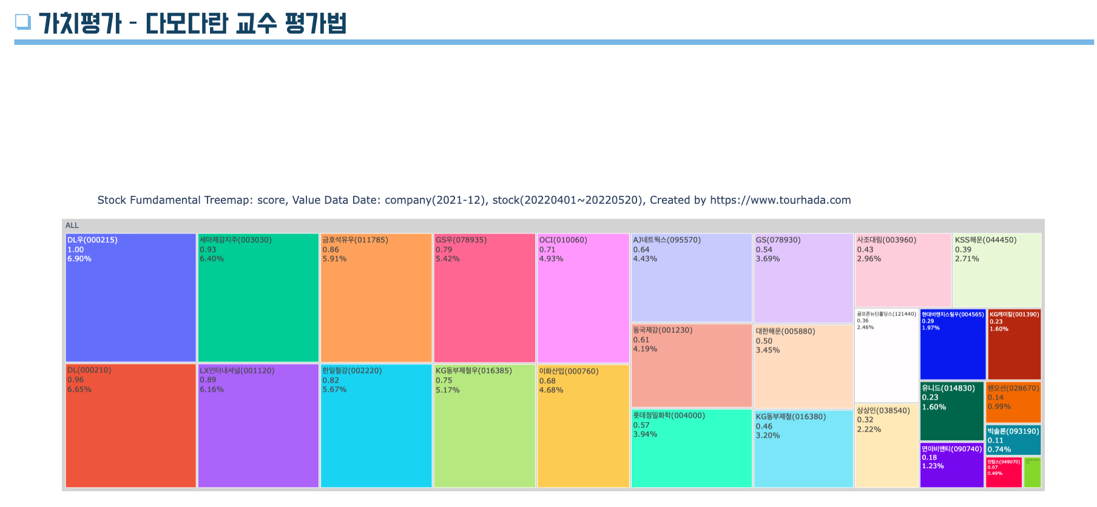Click the 빅솔론(093190) teal block

pos(1013,440)
